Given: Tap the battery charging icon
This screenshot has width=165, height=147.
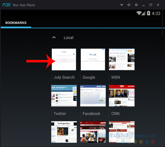Looking at the screenshot, I should [148, 13].
